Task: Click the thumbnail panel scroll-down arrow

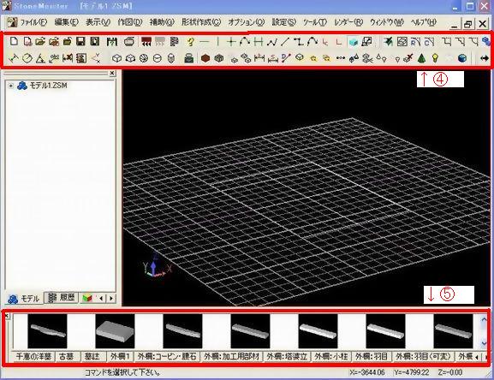Action: pyautogui.click(x=485, y=343)
